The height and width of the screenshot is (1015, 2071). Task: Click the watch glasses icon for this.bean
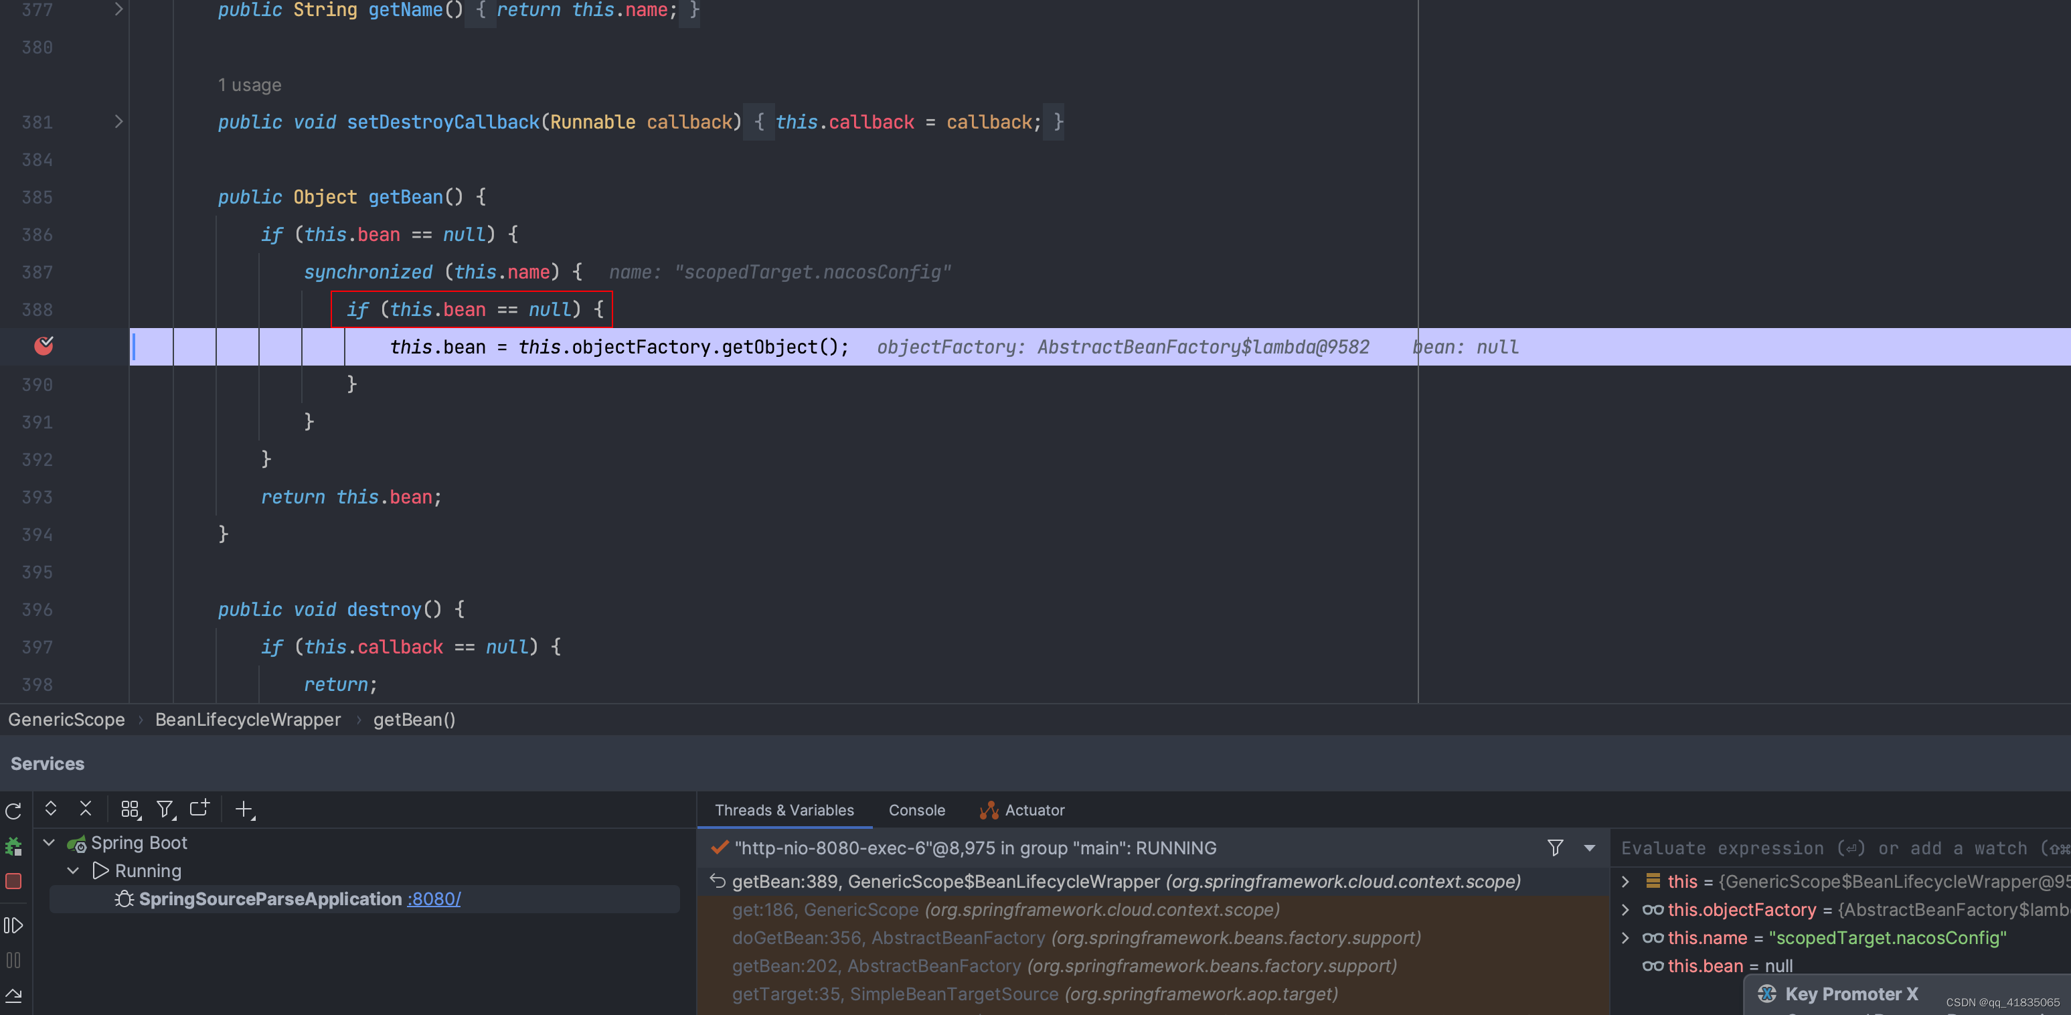point(1653,966)
